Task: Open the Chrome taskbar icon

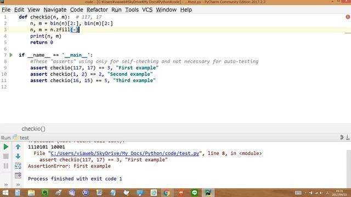Action: tap(167, 193)
